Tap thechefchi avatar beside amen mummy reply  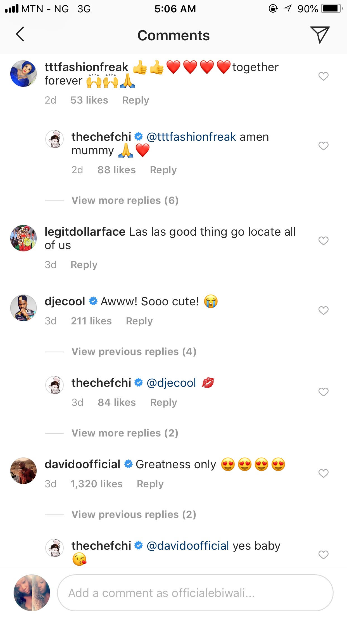(55, 139)
